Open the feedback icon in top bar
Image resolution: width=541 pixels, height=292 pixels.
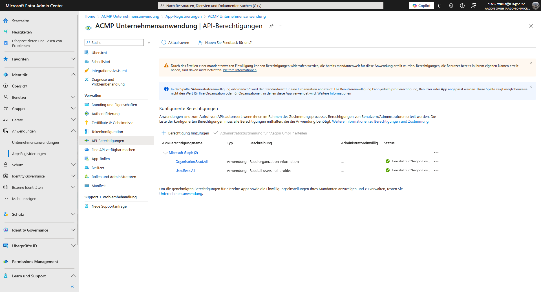474,6
